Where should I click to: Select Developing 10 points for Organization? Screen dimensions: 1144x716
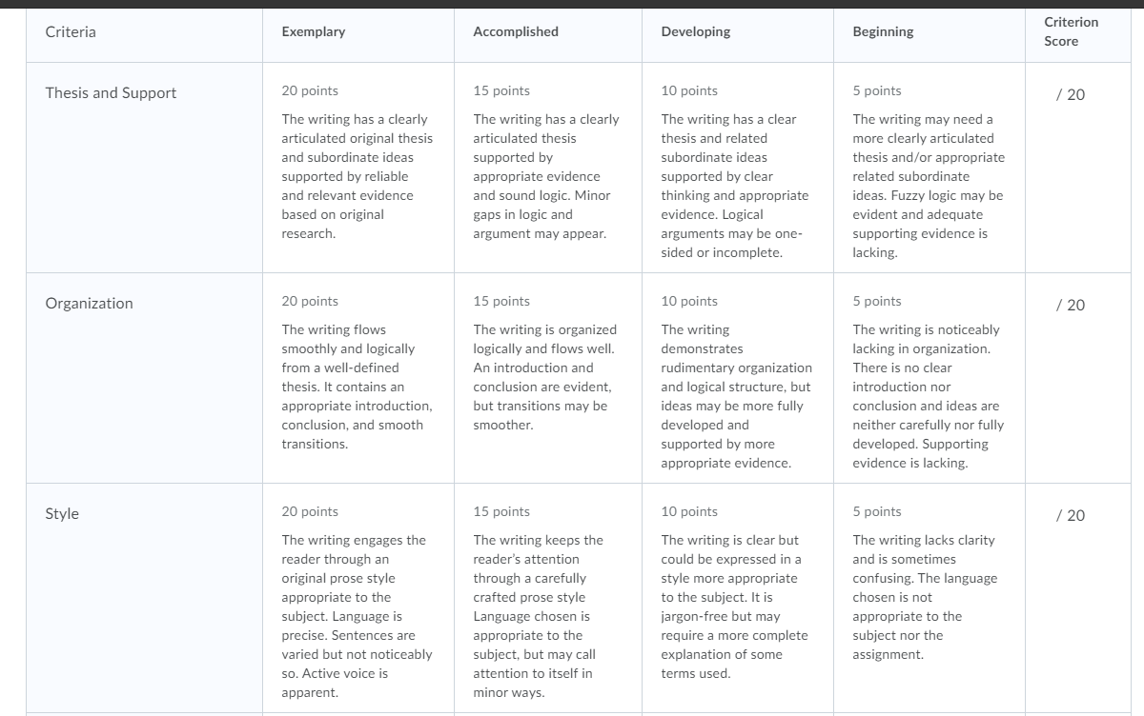click(738, 378)
